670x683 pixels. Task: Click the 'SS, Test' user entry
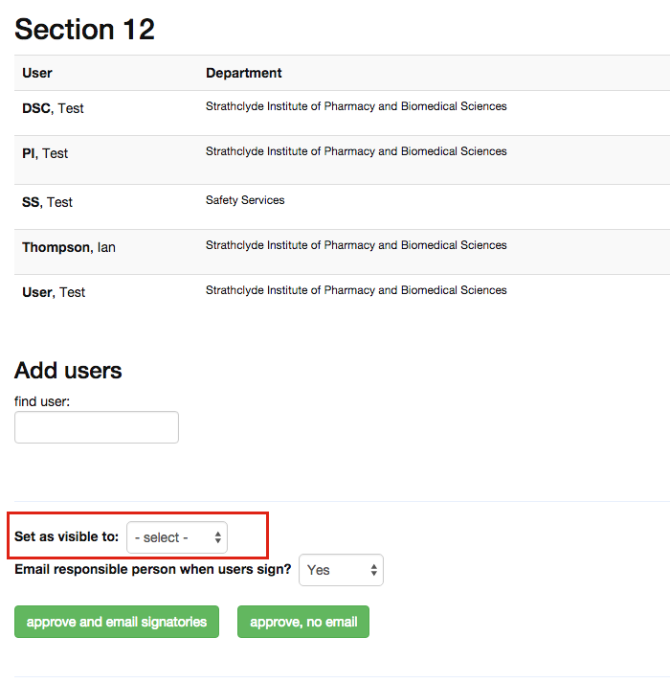click(x=47, y=202)
